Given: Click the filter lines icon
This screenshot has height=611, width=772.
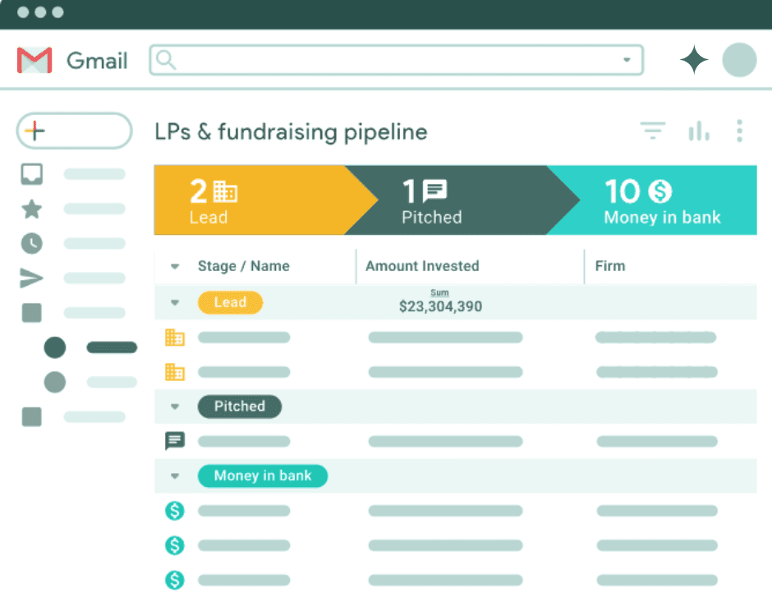Looking at the screenshot, I should coord(653,131).
